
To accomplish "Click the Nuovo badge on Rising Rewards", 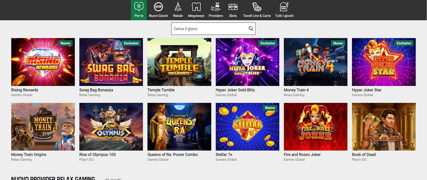I will (65, 43).
